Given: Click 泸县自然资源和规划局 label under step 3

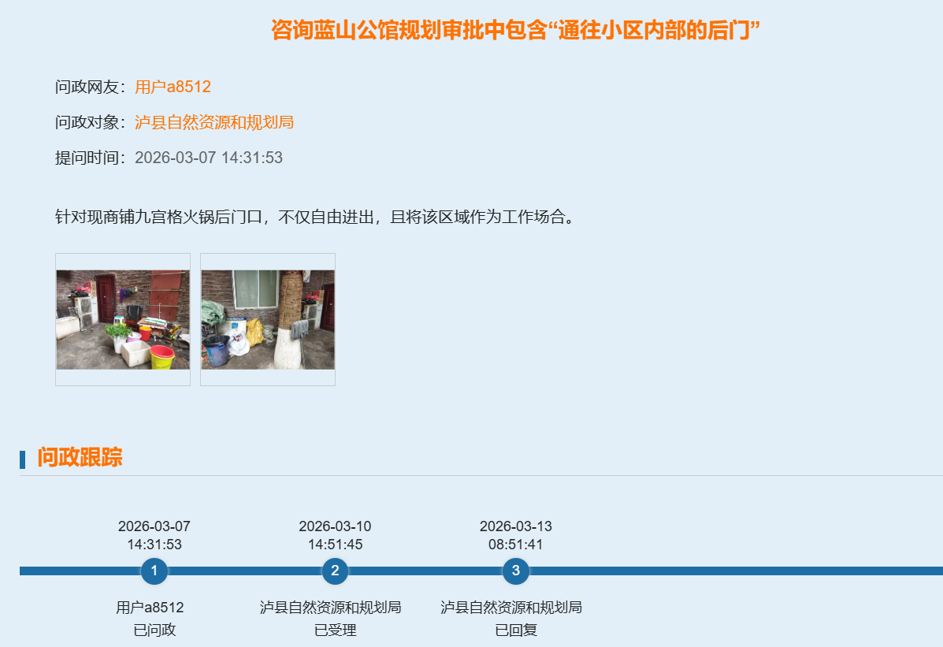Looking at the screenshot, I should (511, 607).
